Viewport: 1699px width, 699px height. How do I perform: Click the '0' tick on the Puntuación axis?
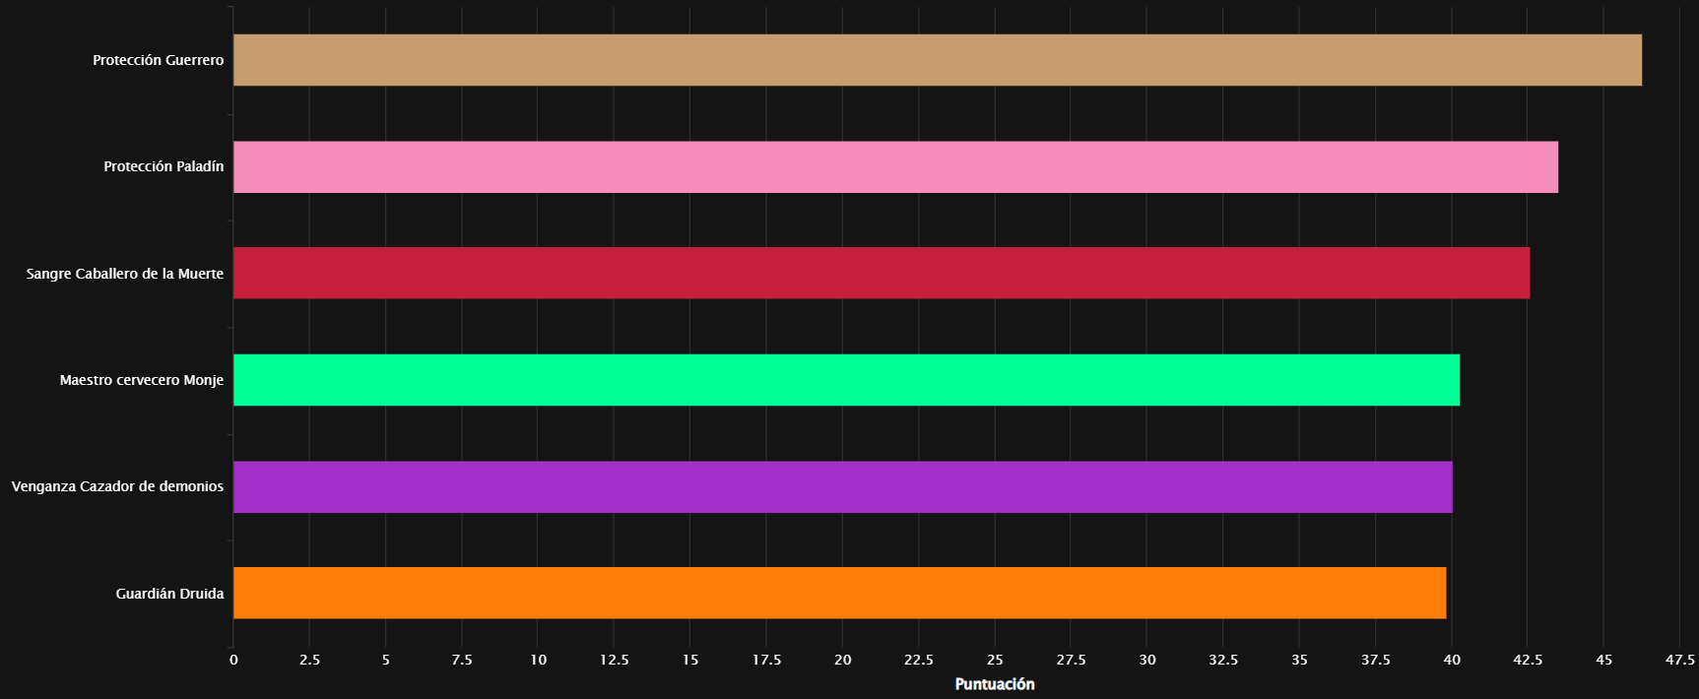pyautogui.click(x=233, y=660)
